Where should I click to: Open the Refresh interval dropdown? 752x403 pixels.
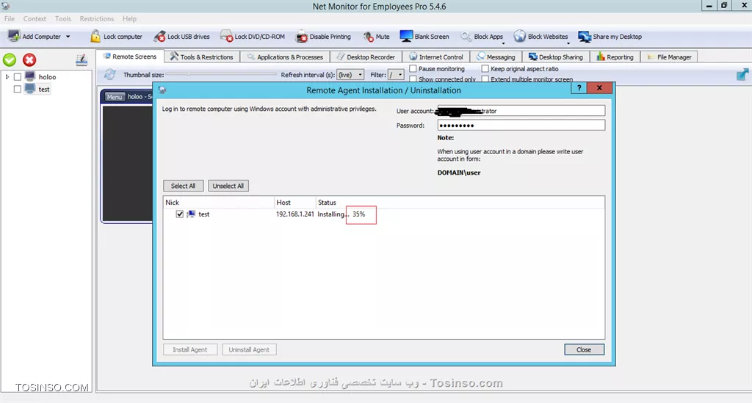(x=350, y=75)
